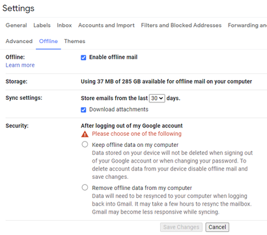This screenshot has height=235, width=267.
Task: Click the Save Changes button
Action: click(181, 227)
